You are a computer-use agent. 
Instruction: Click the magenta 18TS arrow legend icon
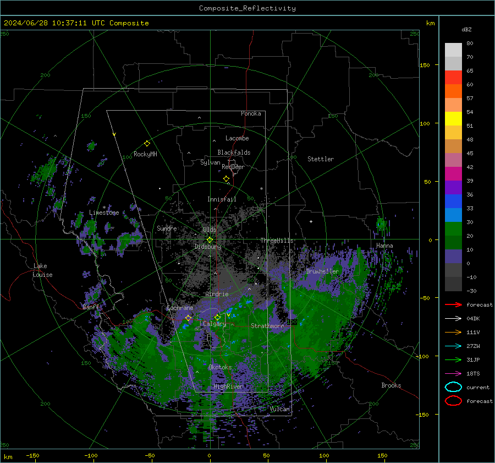point(453,374)
